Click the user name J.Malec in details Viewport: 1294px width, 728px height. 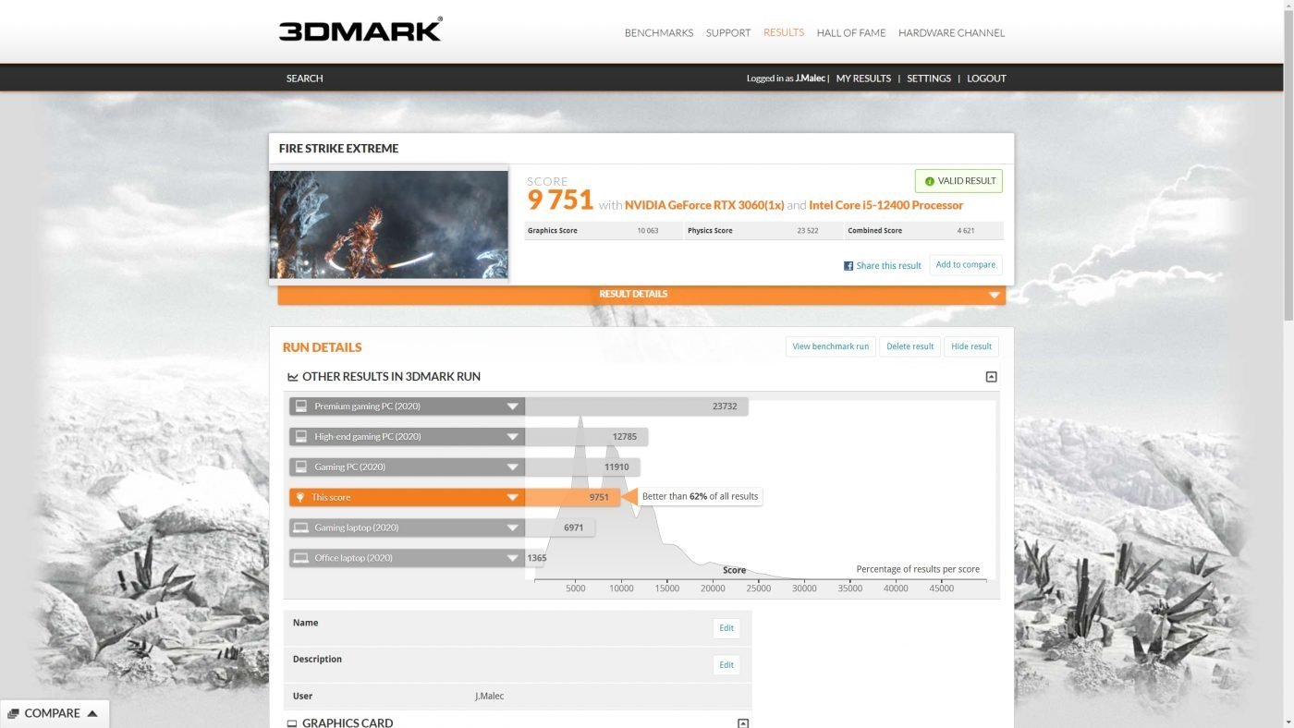point(489,697)
